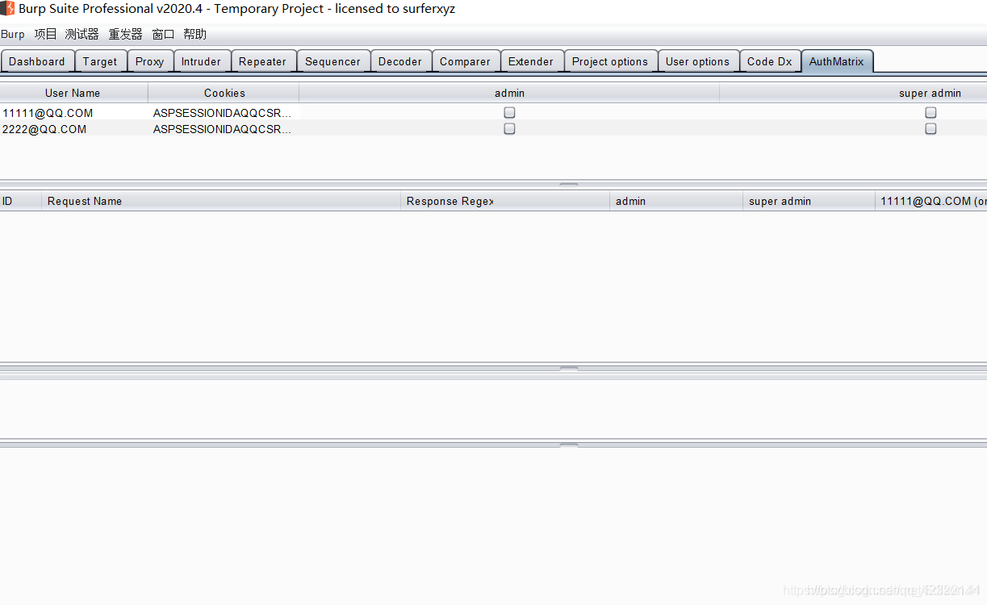Screen dimensions: 987x605
Task: Click the splitter grip below the requests table
Action: 569,368
